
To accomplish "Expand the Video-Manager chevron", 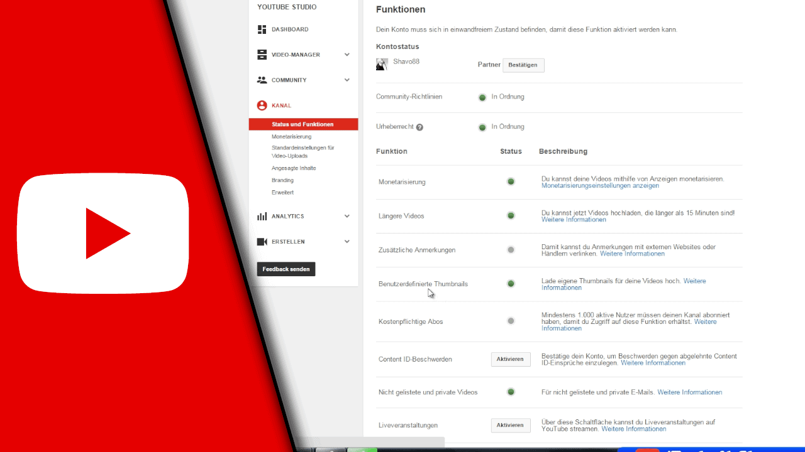I will pos(347,55).
